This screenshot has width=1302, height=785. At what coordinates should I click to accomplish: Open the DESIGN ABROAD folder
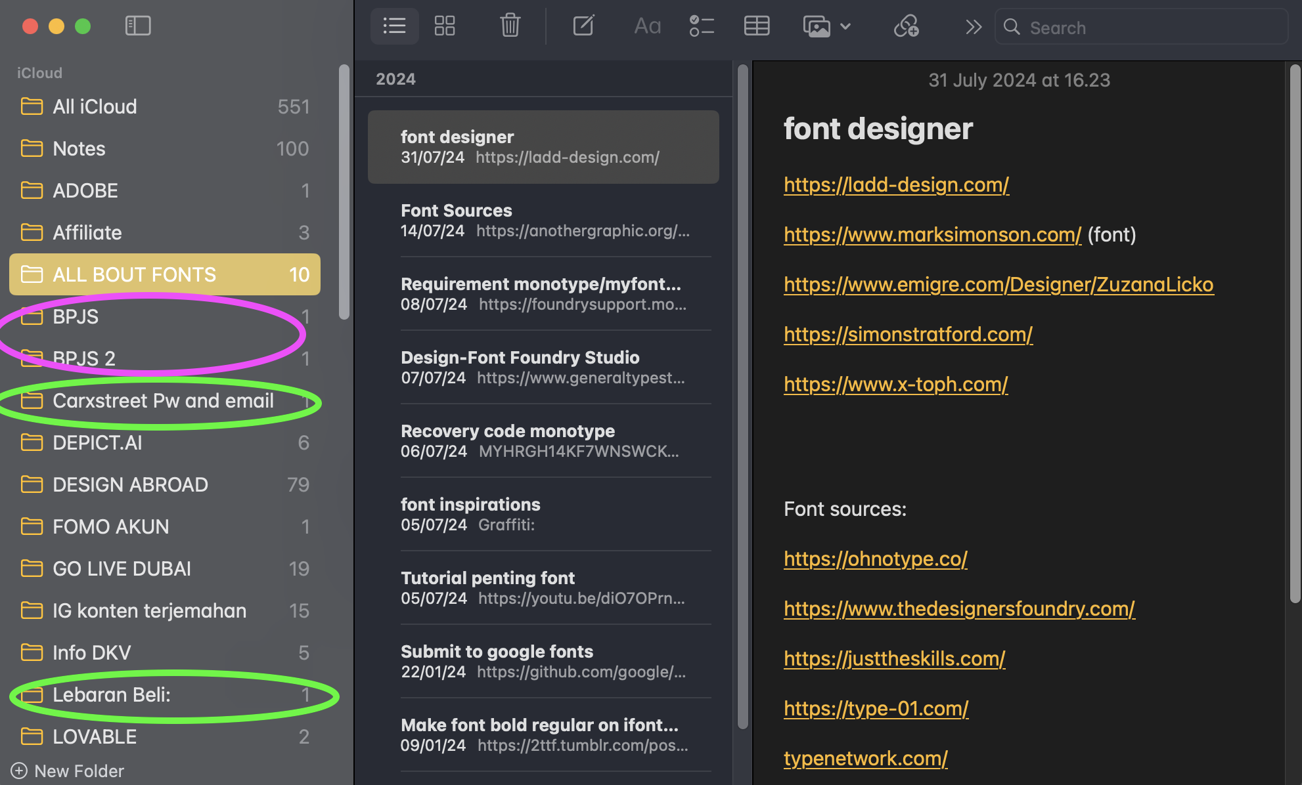(130, 484)
